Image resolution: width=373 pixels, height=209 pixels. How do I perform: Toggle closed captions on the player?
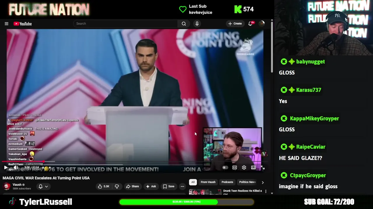tap(235, 167)
